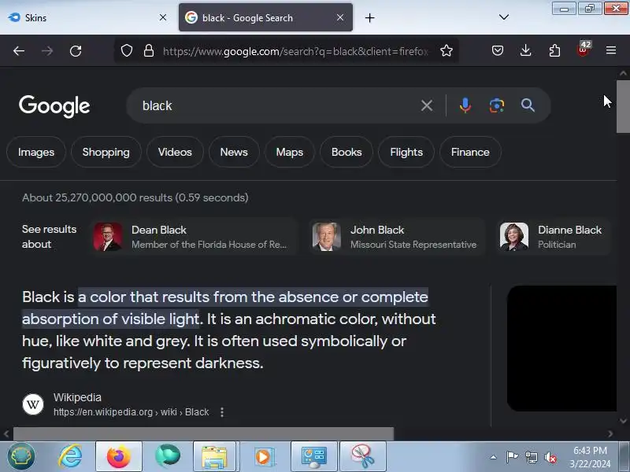630x472 pixels.
Task: Click the black color image panel
Action: click(561, 348)
